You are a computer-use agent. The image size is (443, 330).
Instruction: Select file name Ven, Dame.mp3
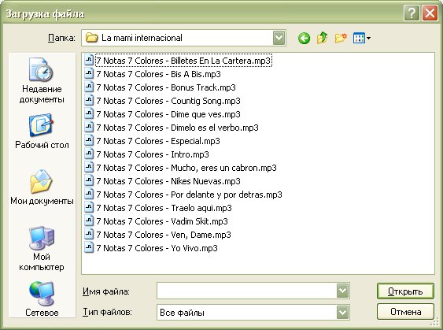tap(164, 235)
